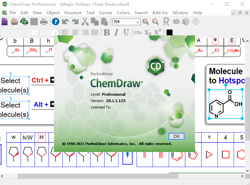Image resolution: width=250 pixels, height=185 pixels.
Task: Create a new document with the purple icon
Action: click(x=5, y=22)
